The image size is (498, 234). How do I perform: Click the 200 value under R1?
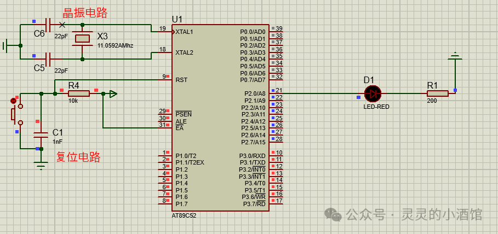click(432, 101)
